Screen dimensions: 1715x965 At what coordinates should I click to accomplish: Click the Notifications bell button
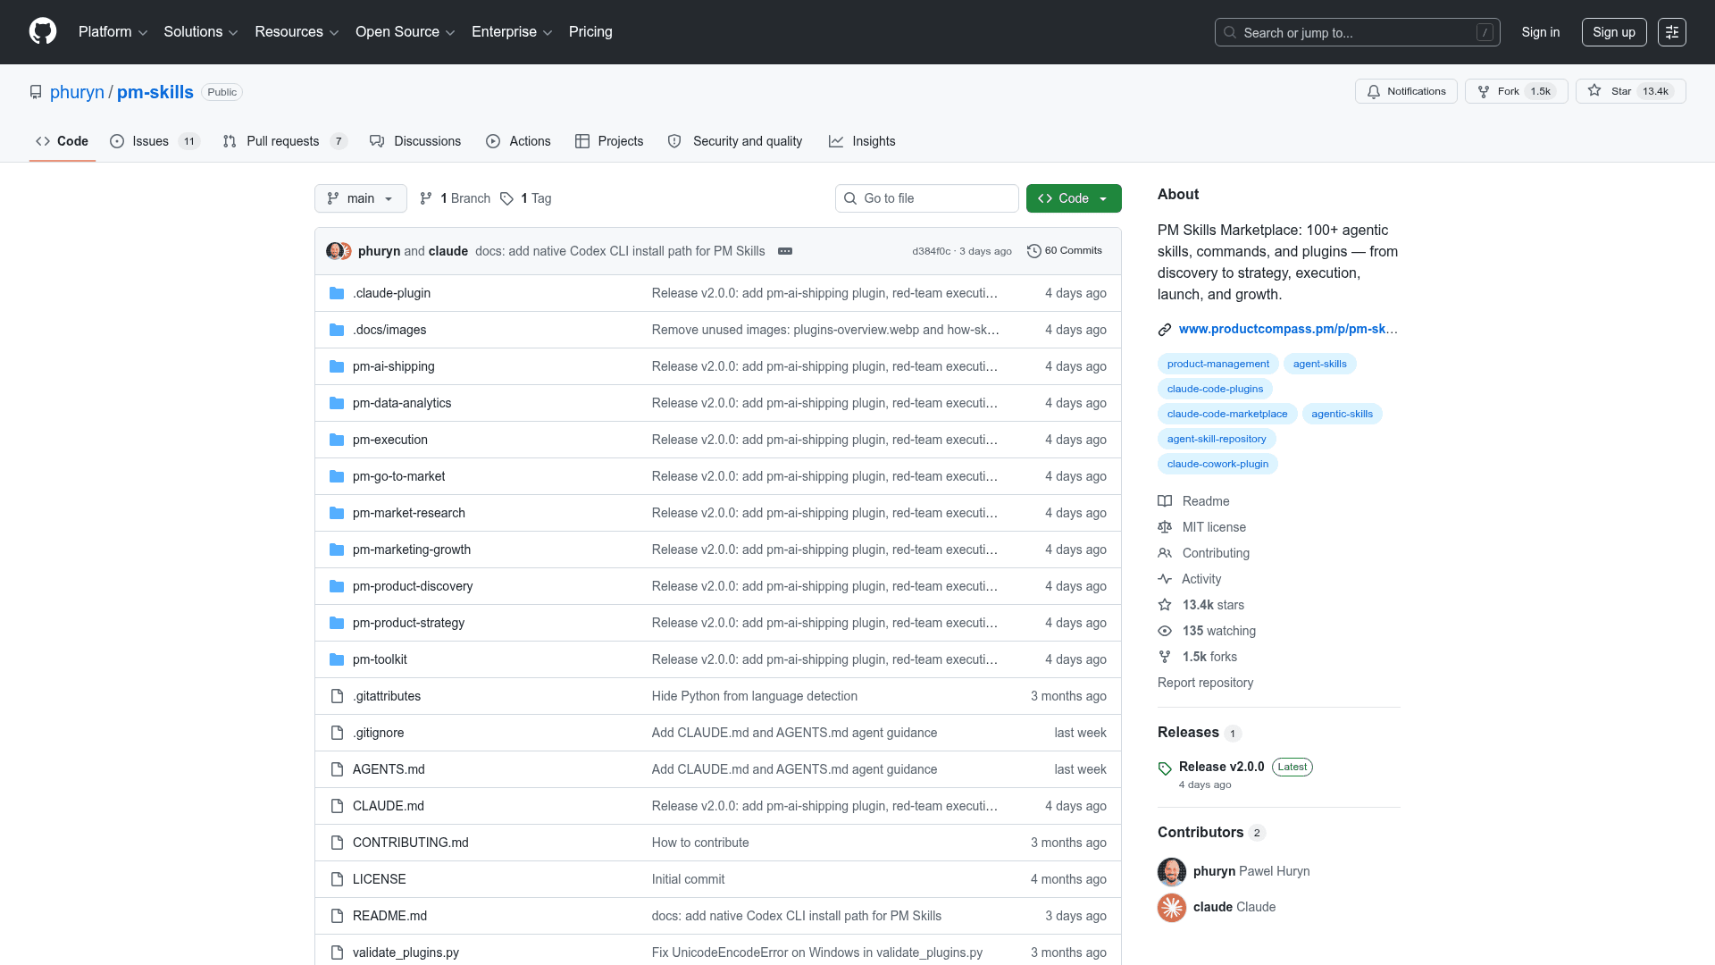pos(1406,91)
